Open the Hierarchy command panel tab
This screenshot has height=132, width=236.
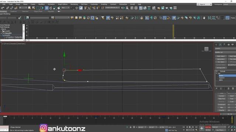click(224, 45)
